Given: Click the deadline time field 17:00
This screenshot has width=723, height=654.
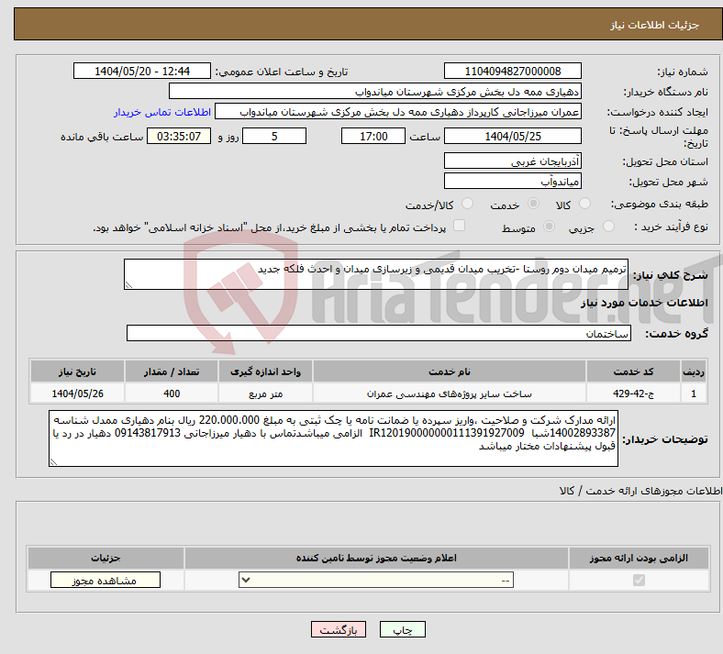Looking at the screenshot, I should pyautogui.click(x=373, y=136).
